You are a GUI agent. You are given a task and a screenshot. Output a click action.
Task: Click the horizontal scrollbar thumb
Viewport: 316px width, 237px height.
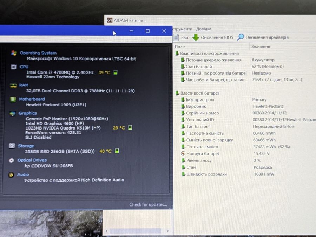click(x=135, y=231)
